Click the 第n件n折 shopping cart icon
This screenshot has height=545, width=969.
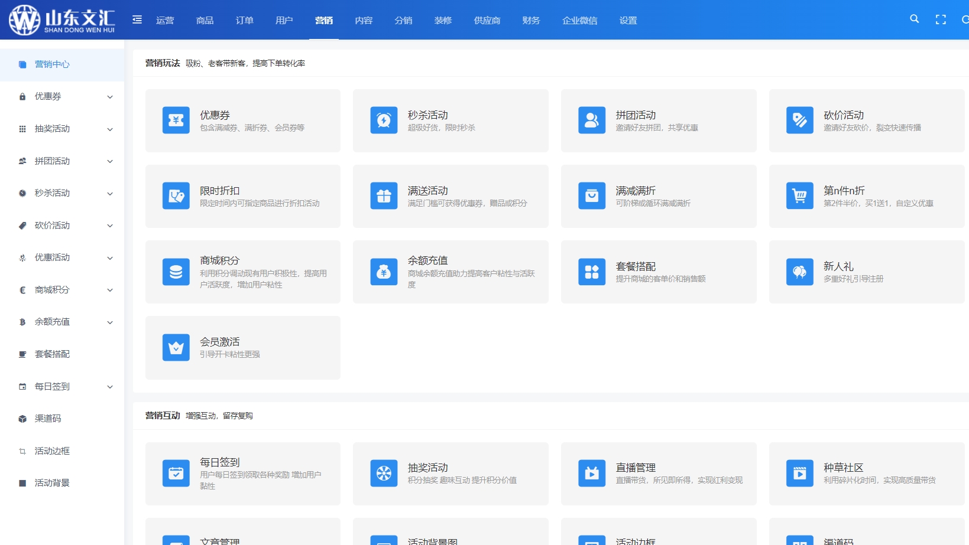coord(800,196)
